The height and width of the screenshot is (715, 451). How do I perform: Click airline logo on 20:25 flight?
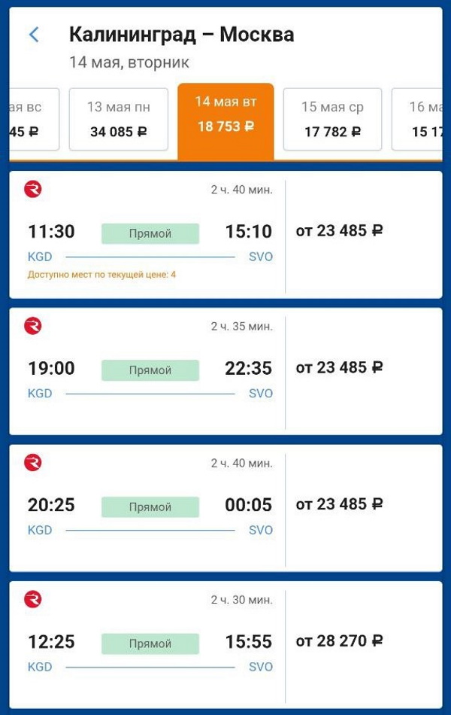click(33, 462)
